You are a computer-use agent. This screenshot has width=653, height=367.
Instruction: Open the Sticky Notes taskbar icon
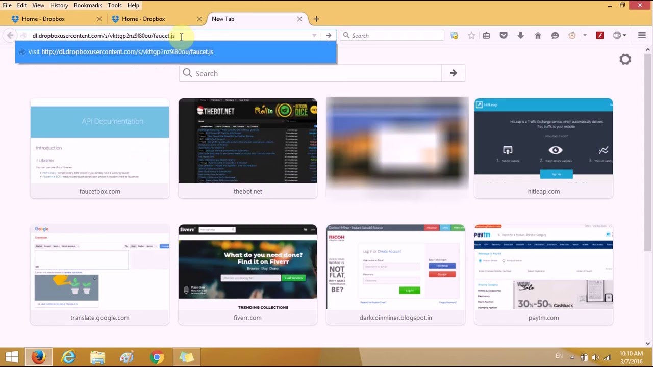click(186, 357)
